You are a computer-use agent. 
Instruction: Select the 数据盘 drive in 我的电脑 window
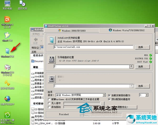point(37,84)
